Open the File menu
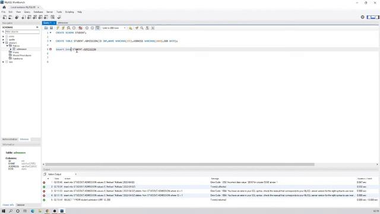The width and height of the screenshot is (380, 214). point(4,12)
